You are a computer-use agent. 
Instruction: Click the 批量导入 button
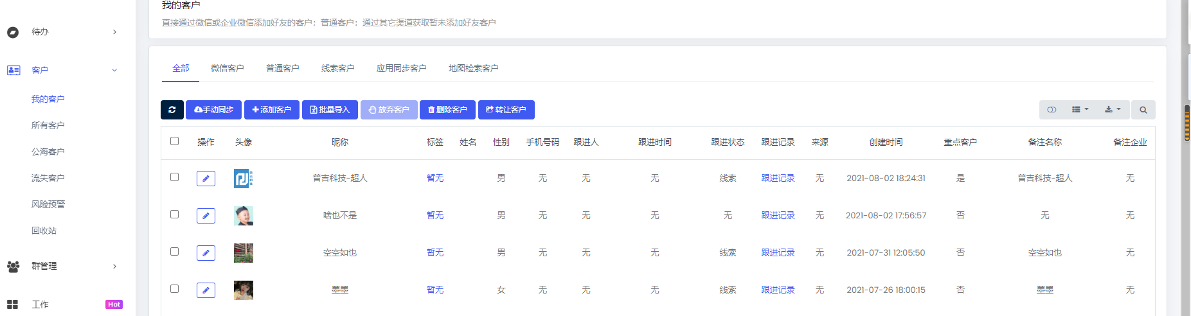click(x=330, y=110)
